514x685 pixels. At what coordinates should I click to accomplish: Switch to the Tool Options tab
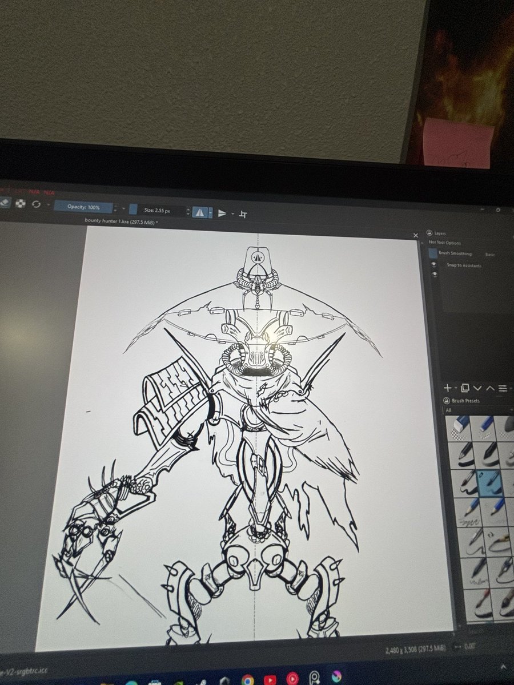click(x=448, y=243)
